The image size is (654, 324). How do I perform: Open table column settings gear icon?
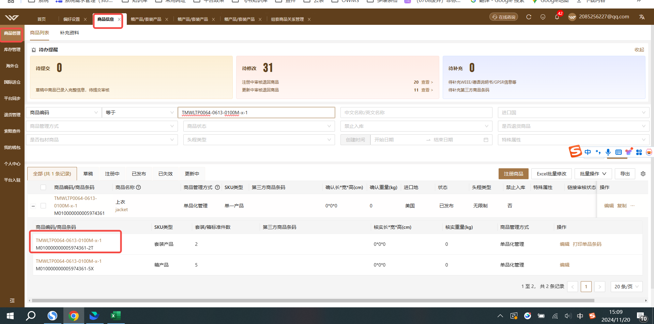click(643, 174)
